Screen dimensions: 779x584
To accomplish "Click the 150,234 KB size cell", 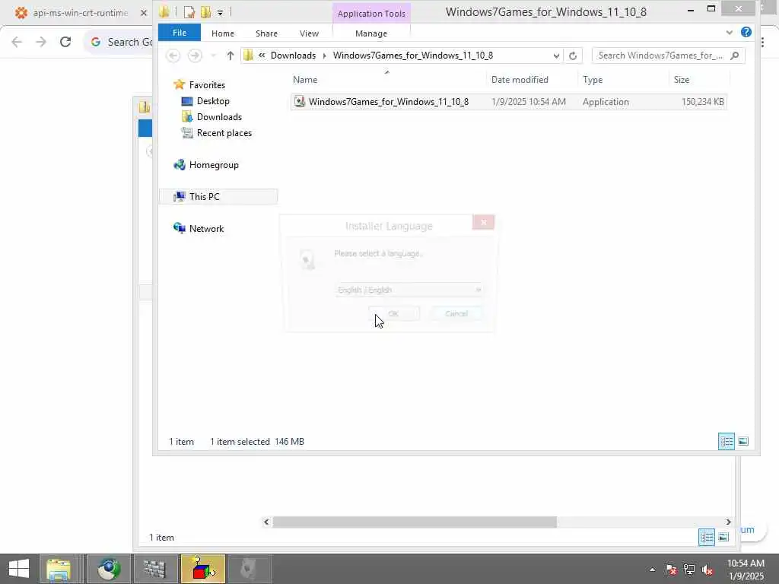I will pyautogui.click(x=702, y=101).
